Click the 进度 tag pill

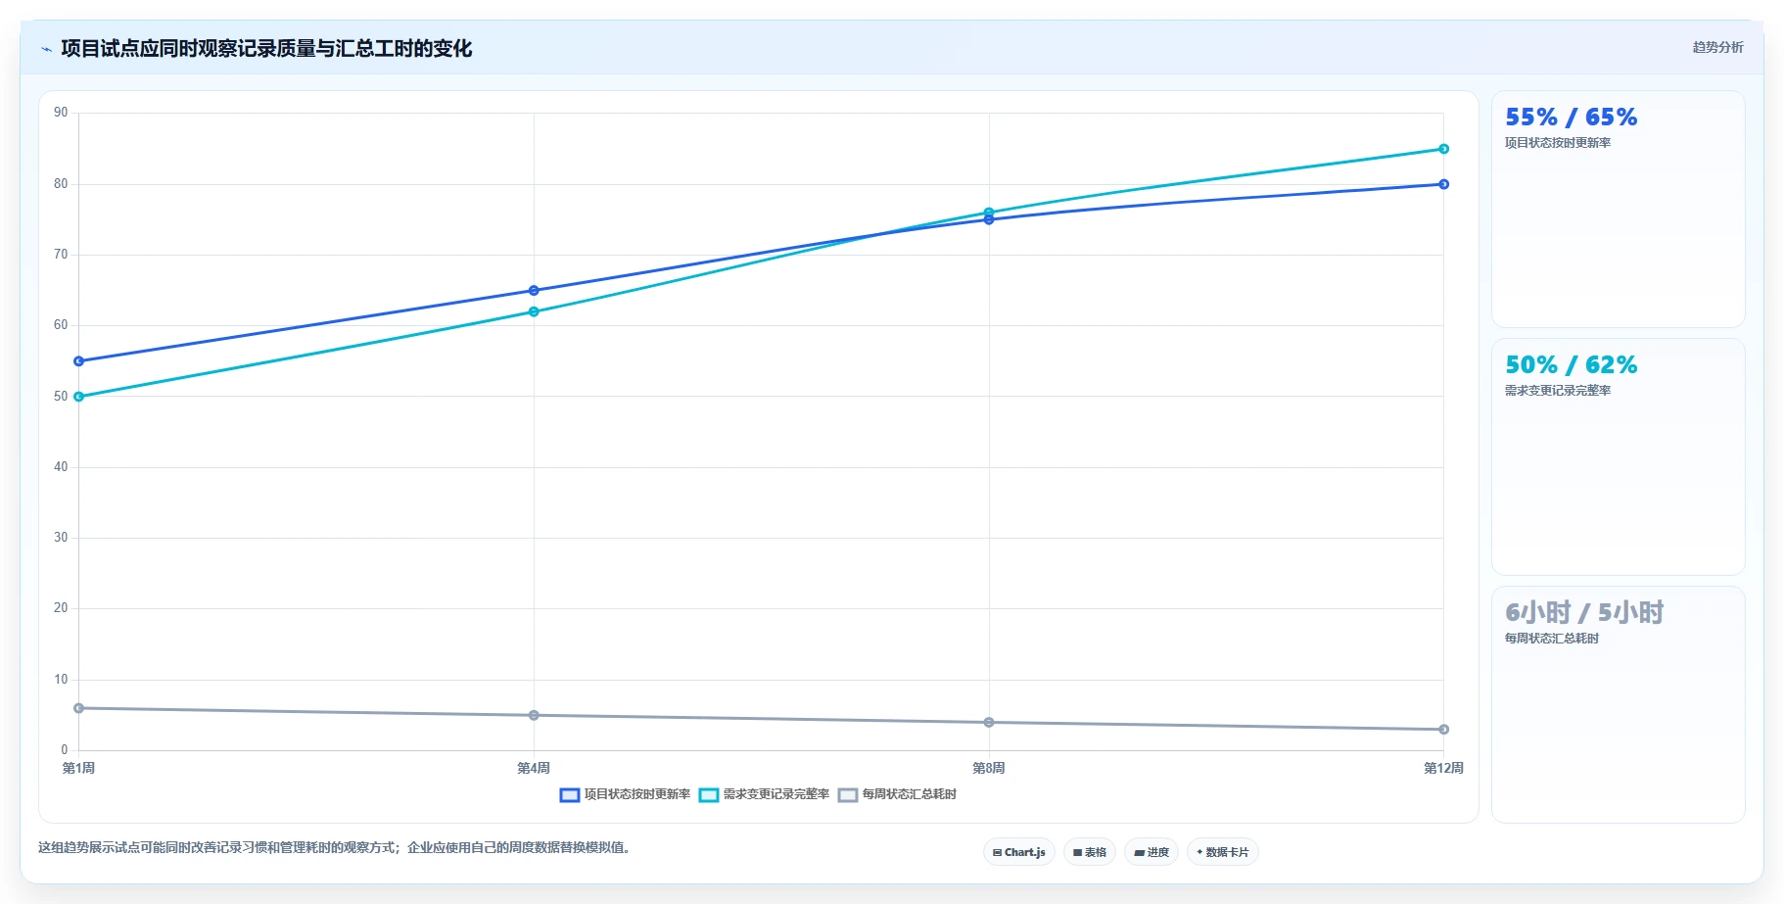pos(1151,852)
